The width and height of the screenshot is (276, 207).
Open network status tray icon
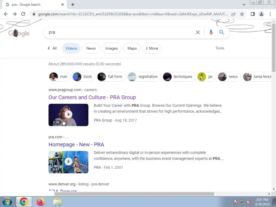click(242, 202)
